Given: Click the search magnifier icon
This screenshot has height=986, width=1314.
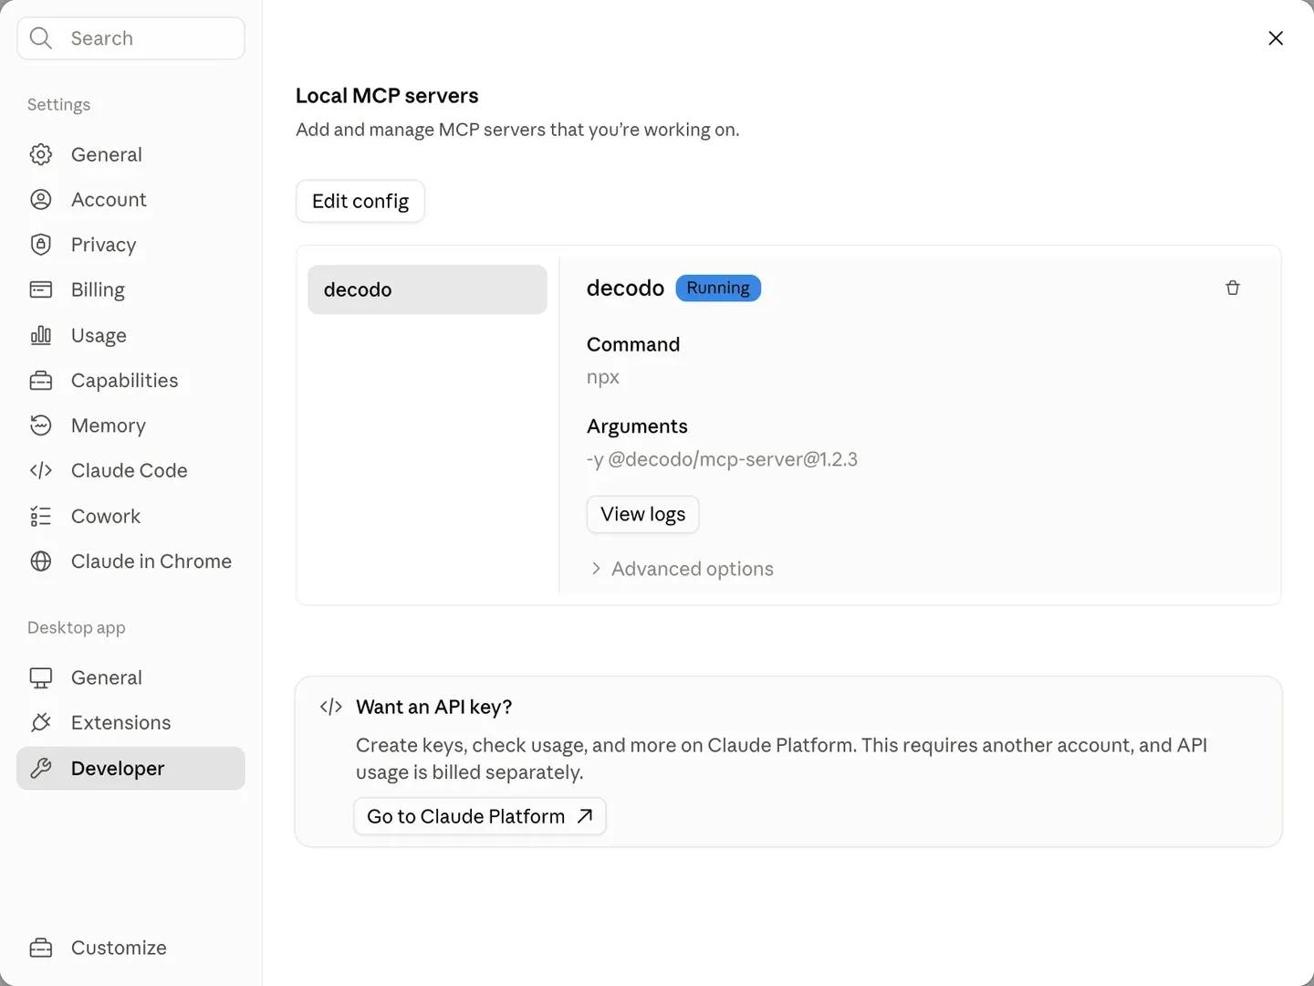Looking at the screenshot, I should pos(41,38).
